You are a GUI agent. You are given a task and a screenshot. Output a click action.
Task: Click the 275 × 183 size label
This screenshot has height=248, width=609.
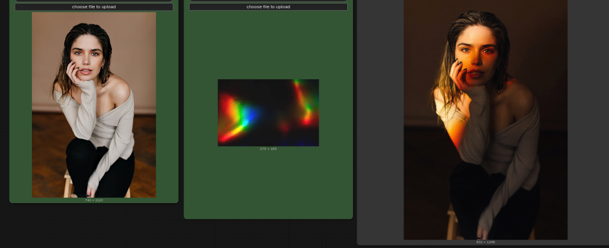(x=268, y=149)
